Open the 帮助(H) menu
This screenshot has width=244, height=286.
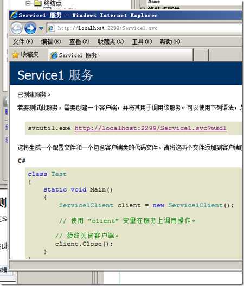tap(170, 42)
